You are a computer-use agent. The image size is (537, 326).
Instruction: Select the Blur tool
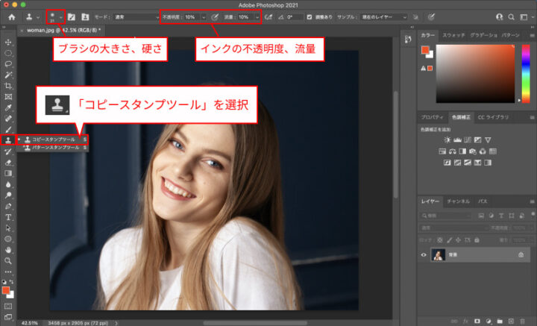8,184
